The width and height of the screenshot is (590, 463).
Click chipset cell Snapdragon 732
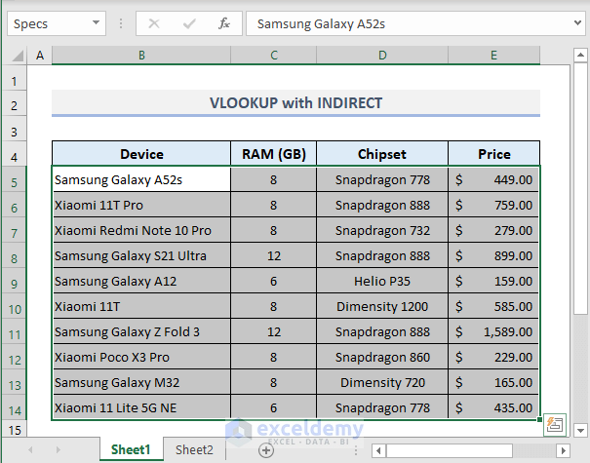[382, 230]
